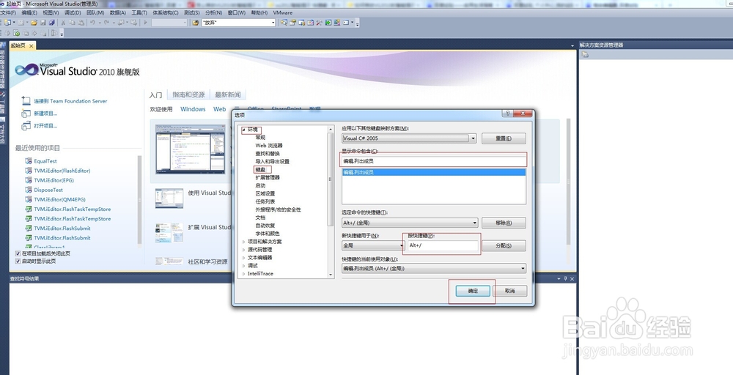This screenshot has width=733, height=375.
Task: Close the 起始页 tab with its X
Action: (x=32, y=45)
